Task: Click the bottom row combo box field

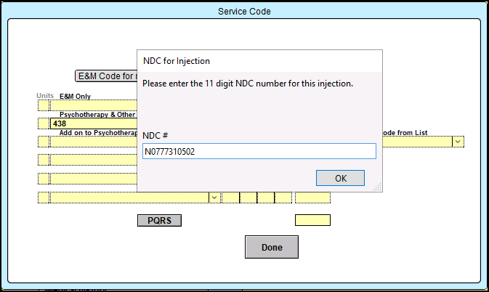Action: [x=129, y=198]
